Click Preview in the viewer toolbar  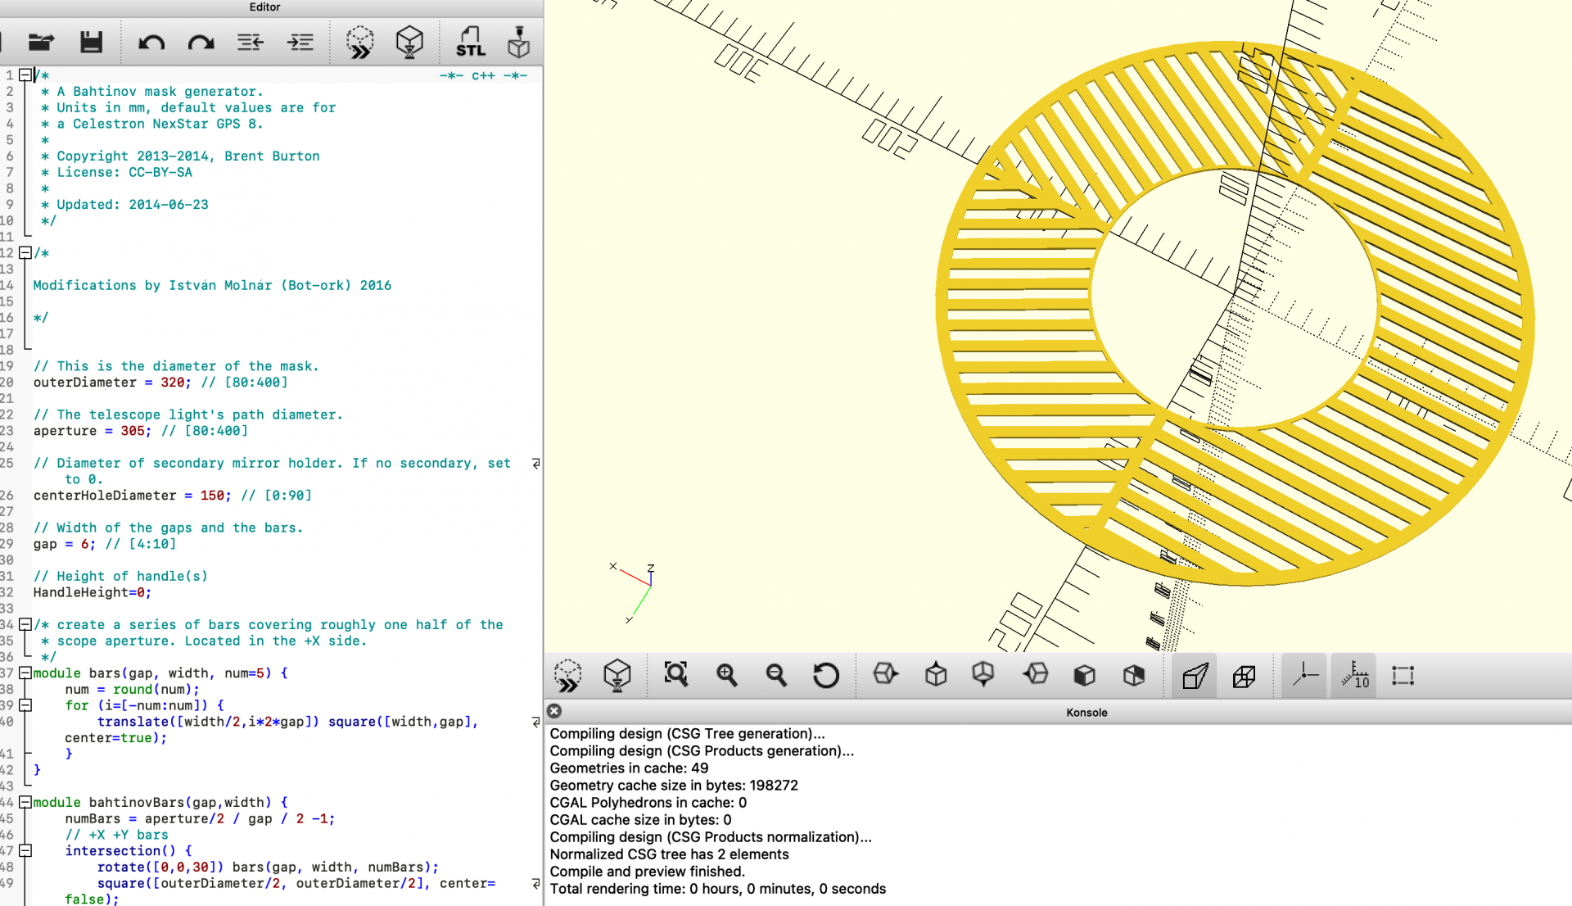[x=567, y=676]
